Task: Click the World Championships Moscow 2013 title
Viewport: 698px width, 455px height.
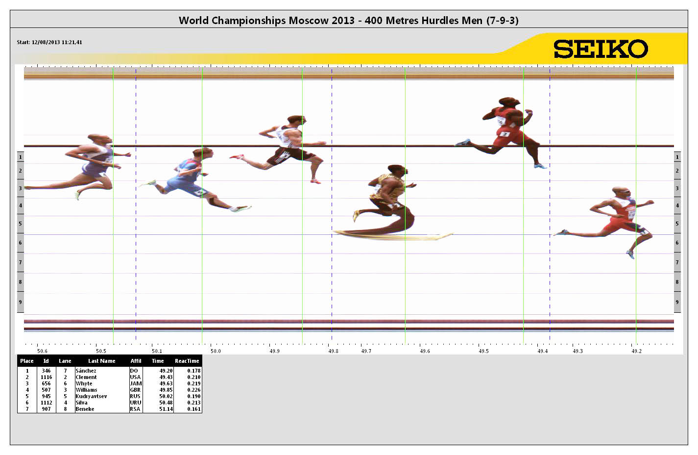Action: point(348,20)
